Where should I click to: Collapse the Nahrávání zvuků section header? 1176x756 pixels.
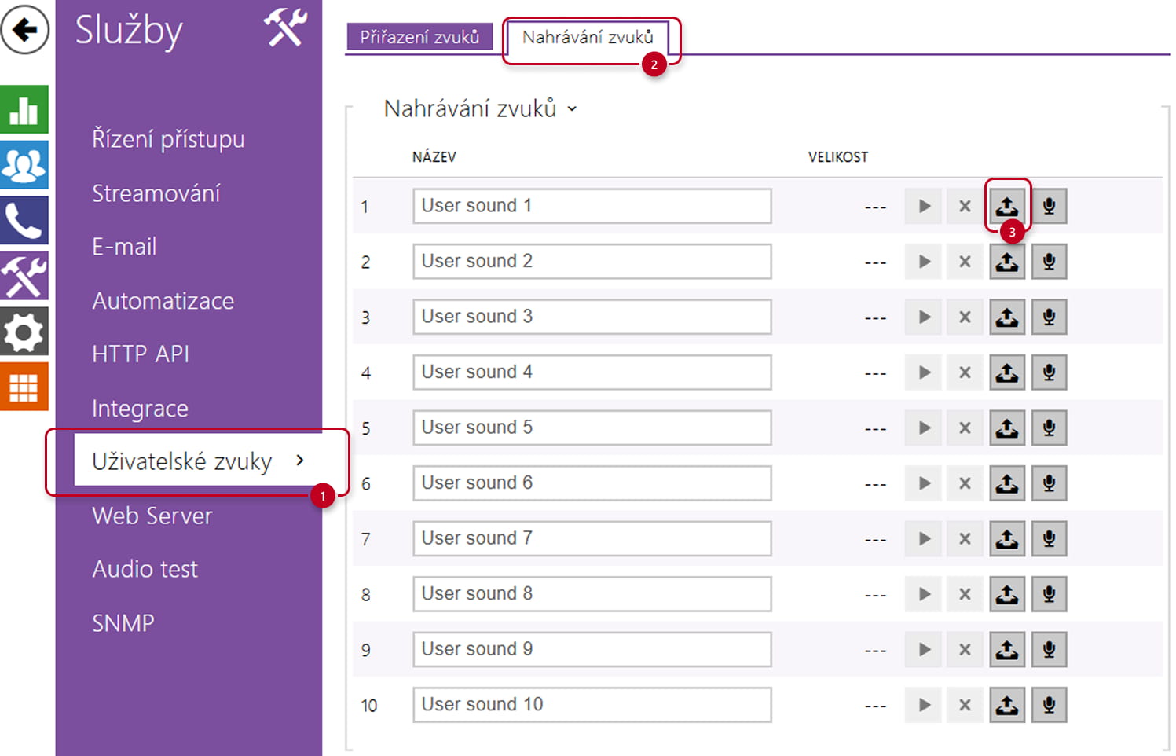tap(480, 108)
